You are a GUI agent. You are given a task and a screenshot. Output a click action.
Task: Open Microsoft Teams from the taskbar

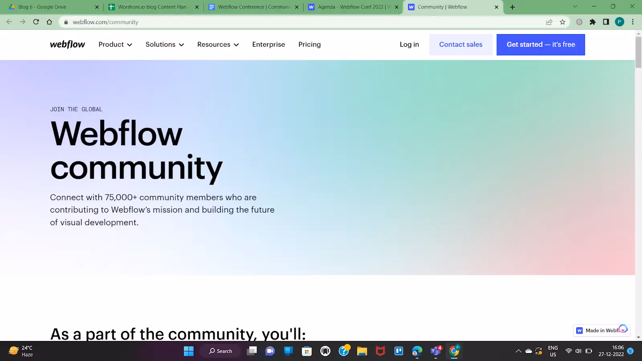click(x=436, y=351)
